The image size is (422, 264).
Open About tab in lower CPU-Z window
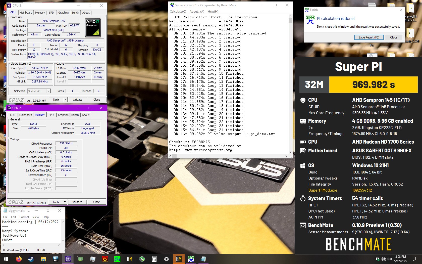(86, 115)
